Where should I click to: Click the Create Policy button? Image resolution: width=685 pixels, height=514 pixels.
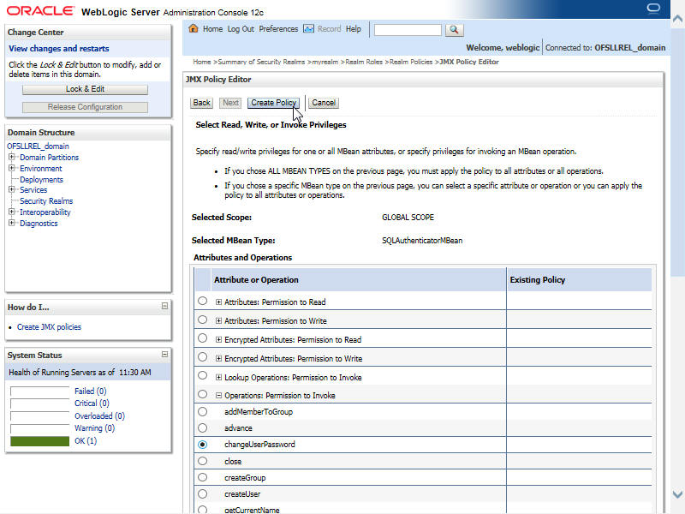[x=273, y=103]
